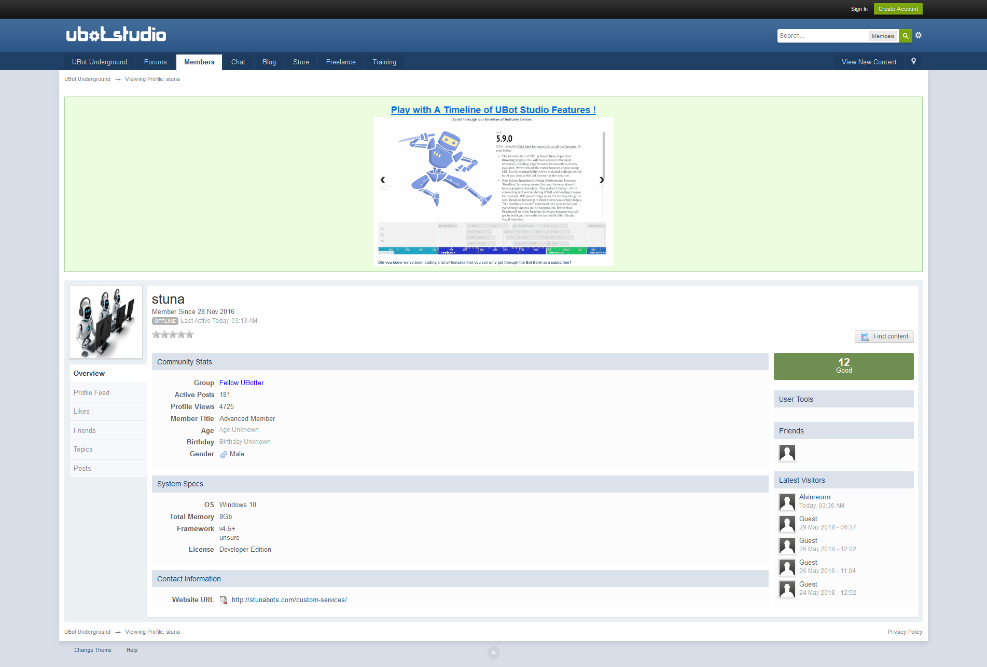Click the location pin icon in navbar
This screenshot has height=667, width=987.
coord(913,61)
